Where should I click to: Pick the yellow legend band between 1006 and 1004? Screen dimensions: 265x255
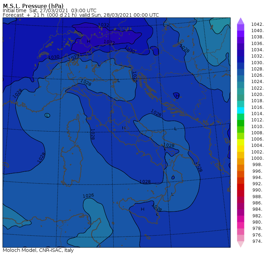tap(241, 142)
